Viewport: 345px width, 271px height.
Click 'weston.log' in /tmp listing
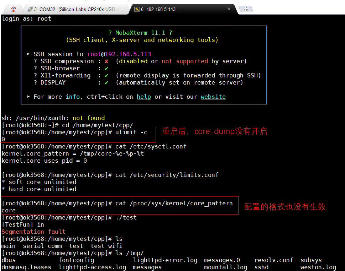[x=318, y=267]
